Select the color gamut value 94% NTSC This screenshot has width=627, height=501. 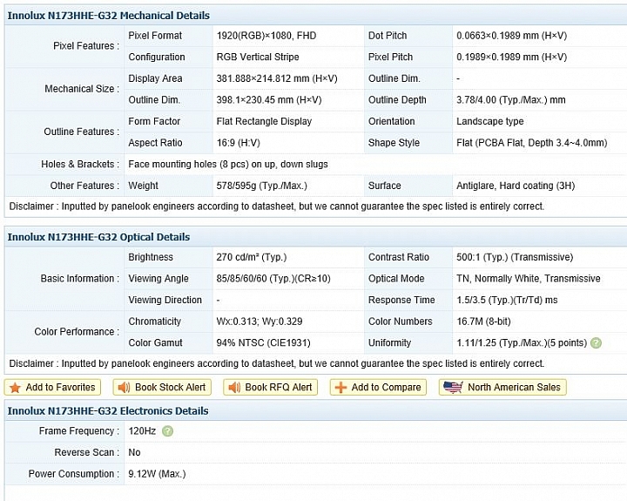click(x=263, y=343)
